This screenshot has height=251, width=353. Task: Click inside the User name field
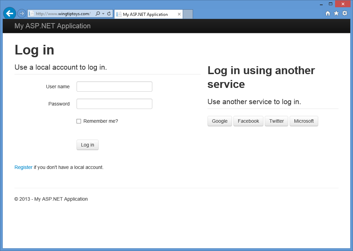click(x=114, y=87)
